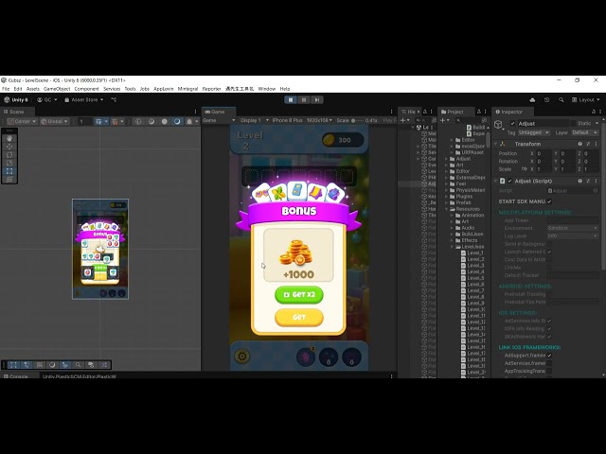Open the Inspector panel three-dot menu
Screen dimensions: 606x454
click(600, 112)
